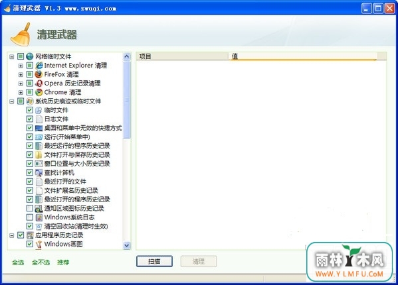Image resolution: width=398 pixels, height=285 pixels.
Task: Click the recycle bin icon beside 清空回收站
Action: pyautogui.click(x=39, y=226)
